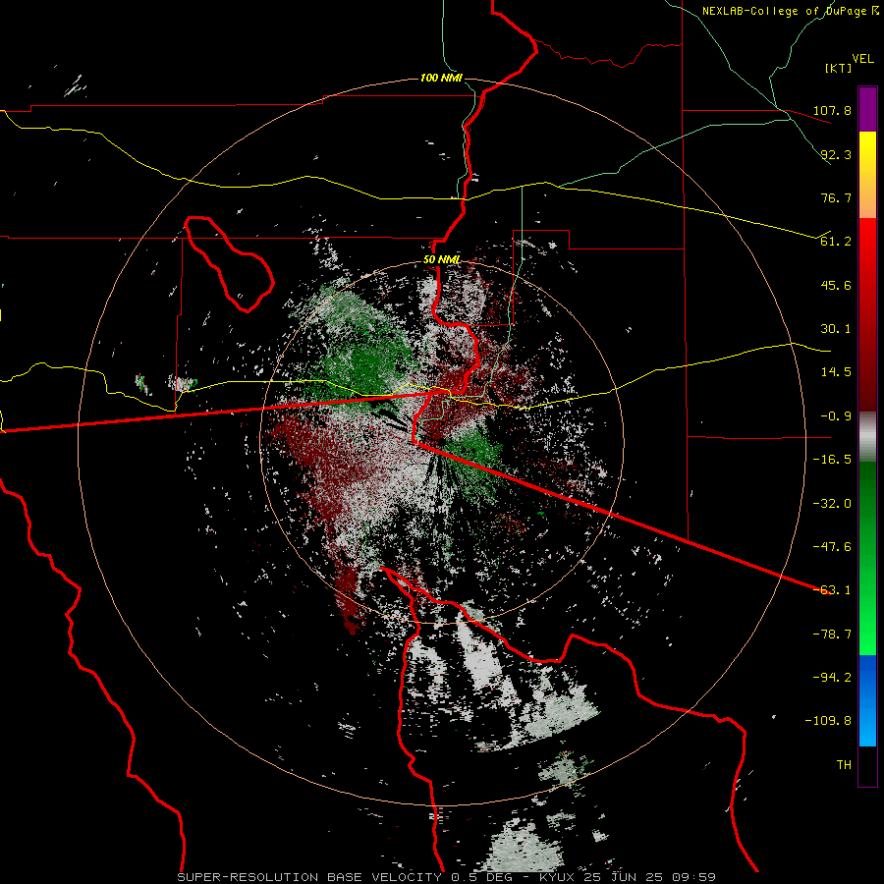Click the 61.2 velocity scale value
This screenshot has width=884, height=884.
coord(836,242)
